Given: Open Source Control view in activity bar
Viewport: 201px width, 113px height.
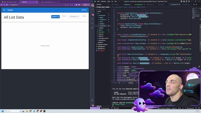Looking at the screenshot, I should tap(92, 14).
